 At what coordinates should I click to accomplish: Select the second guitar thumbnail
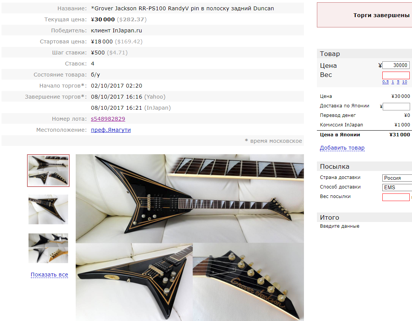point(48,209)
